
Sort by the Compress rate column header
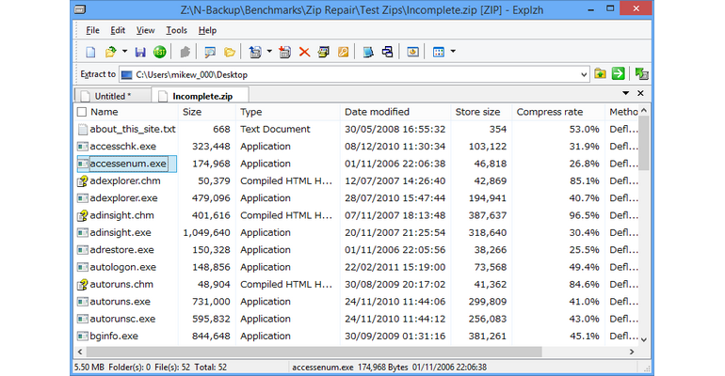[549, 112]
